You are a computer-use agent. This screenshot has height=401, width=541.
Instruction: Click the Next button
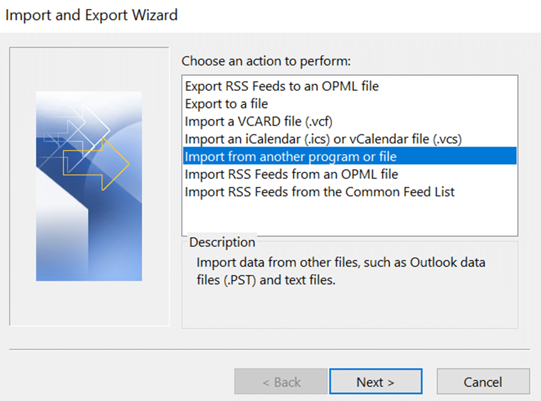point(376,381)
